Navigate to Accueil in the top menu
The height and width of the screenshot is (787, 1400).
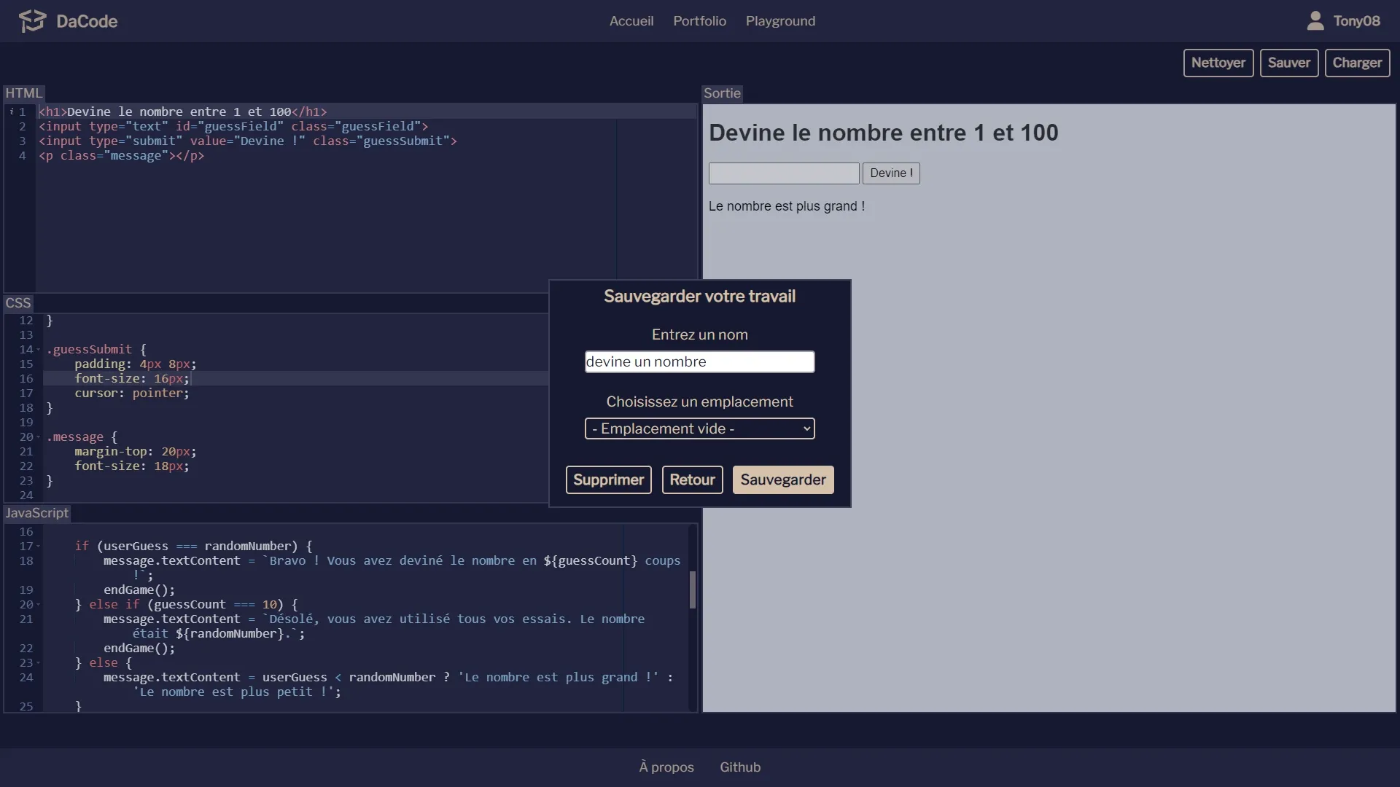pos(631,20)
